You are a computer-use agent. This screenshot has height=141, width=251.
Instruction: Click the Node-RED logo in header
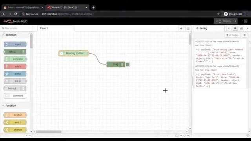pos(15,21)
